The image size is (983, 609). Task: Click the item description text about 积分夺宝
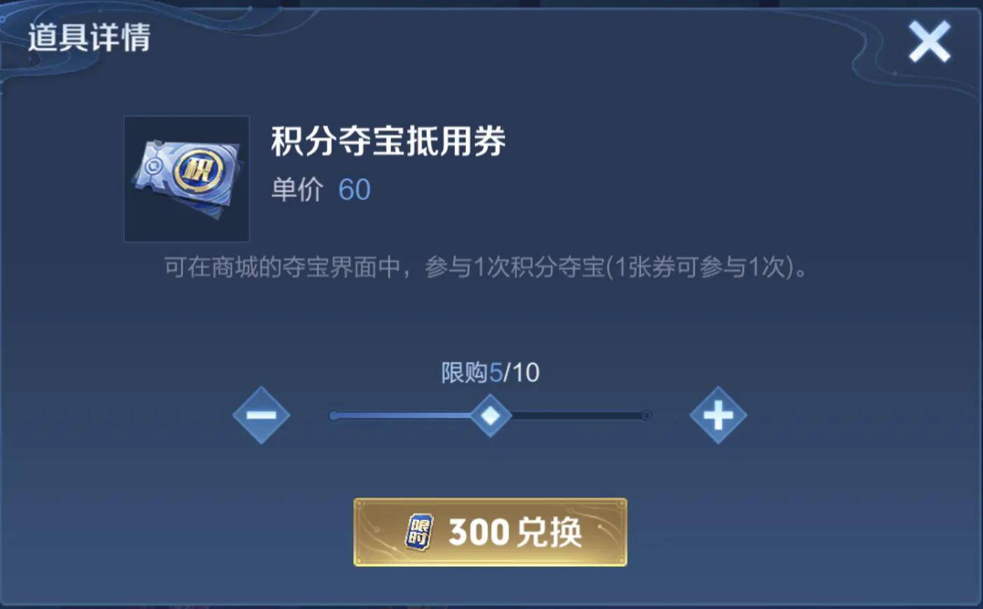(x=486, y=267)
